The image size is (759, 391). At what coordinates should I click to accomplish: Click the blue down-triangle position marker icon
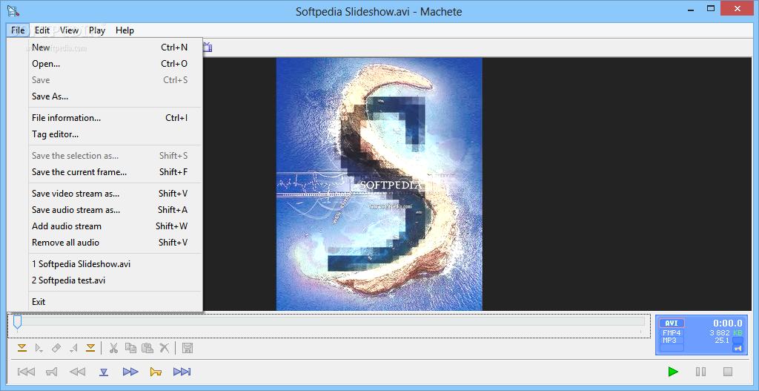point(104,372)
